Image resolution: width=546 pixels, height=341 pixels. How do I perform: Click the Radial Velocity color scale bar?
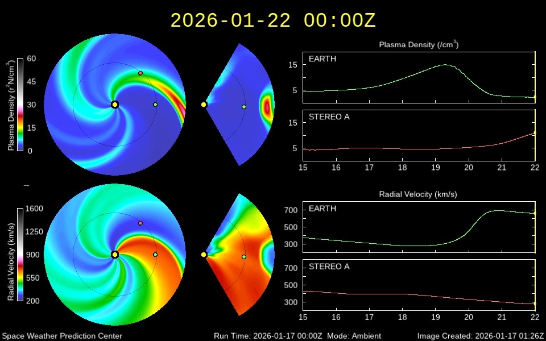click(20, 255)
